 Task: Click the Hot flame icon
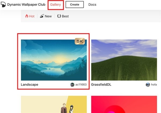pyautogui.click(x=27, y=16)
